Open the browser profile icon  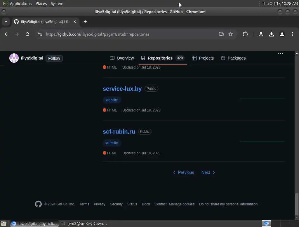[282, 34]
